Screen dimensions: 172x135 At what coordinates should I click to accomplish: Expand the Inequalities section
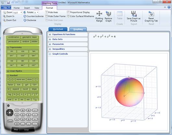(x=50, y=49)
